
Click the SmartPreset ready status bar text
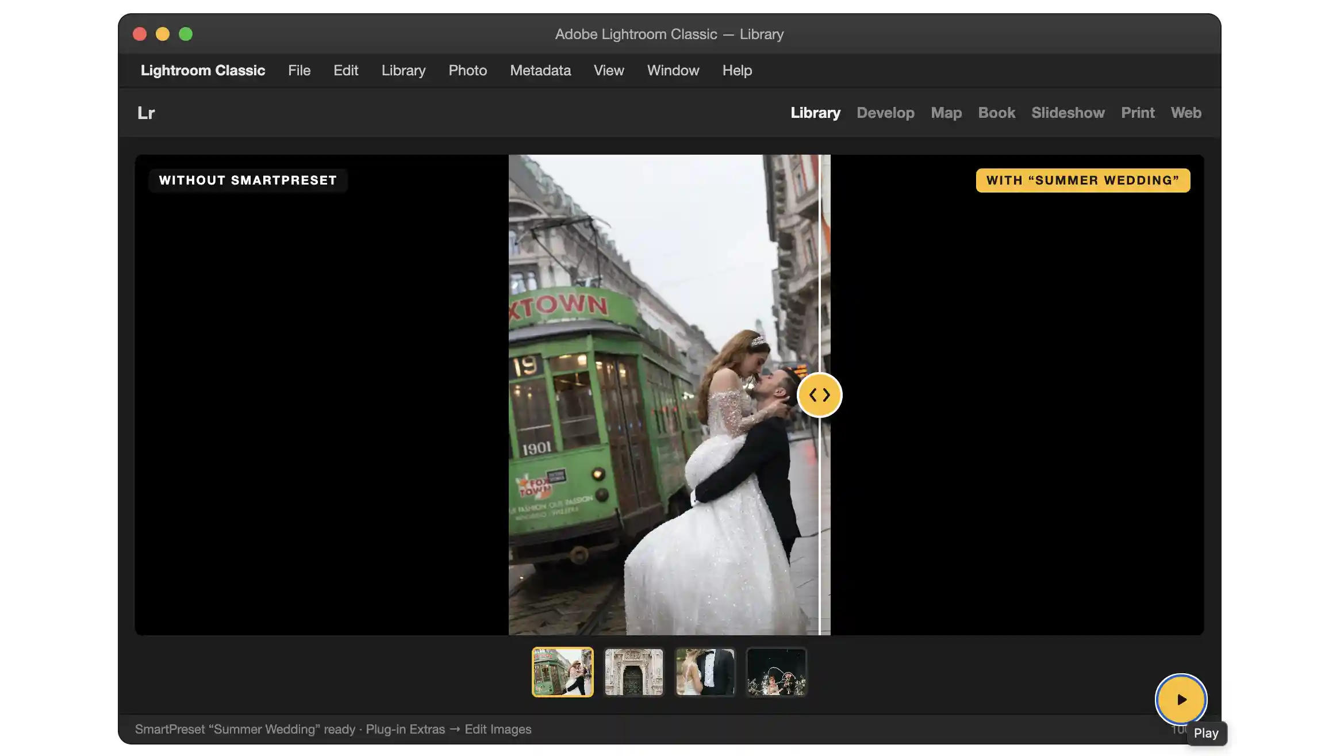(x=333, y=728)
